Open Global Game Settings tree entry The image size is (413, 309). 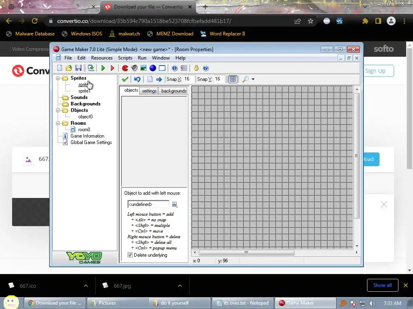click(91, 142)
